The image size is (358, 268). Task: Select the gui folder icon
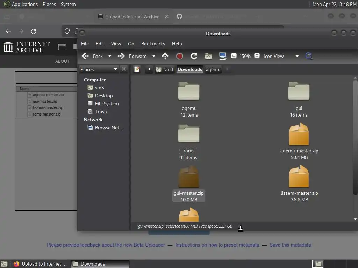[x=299, y=91]
